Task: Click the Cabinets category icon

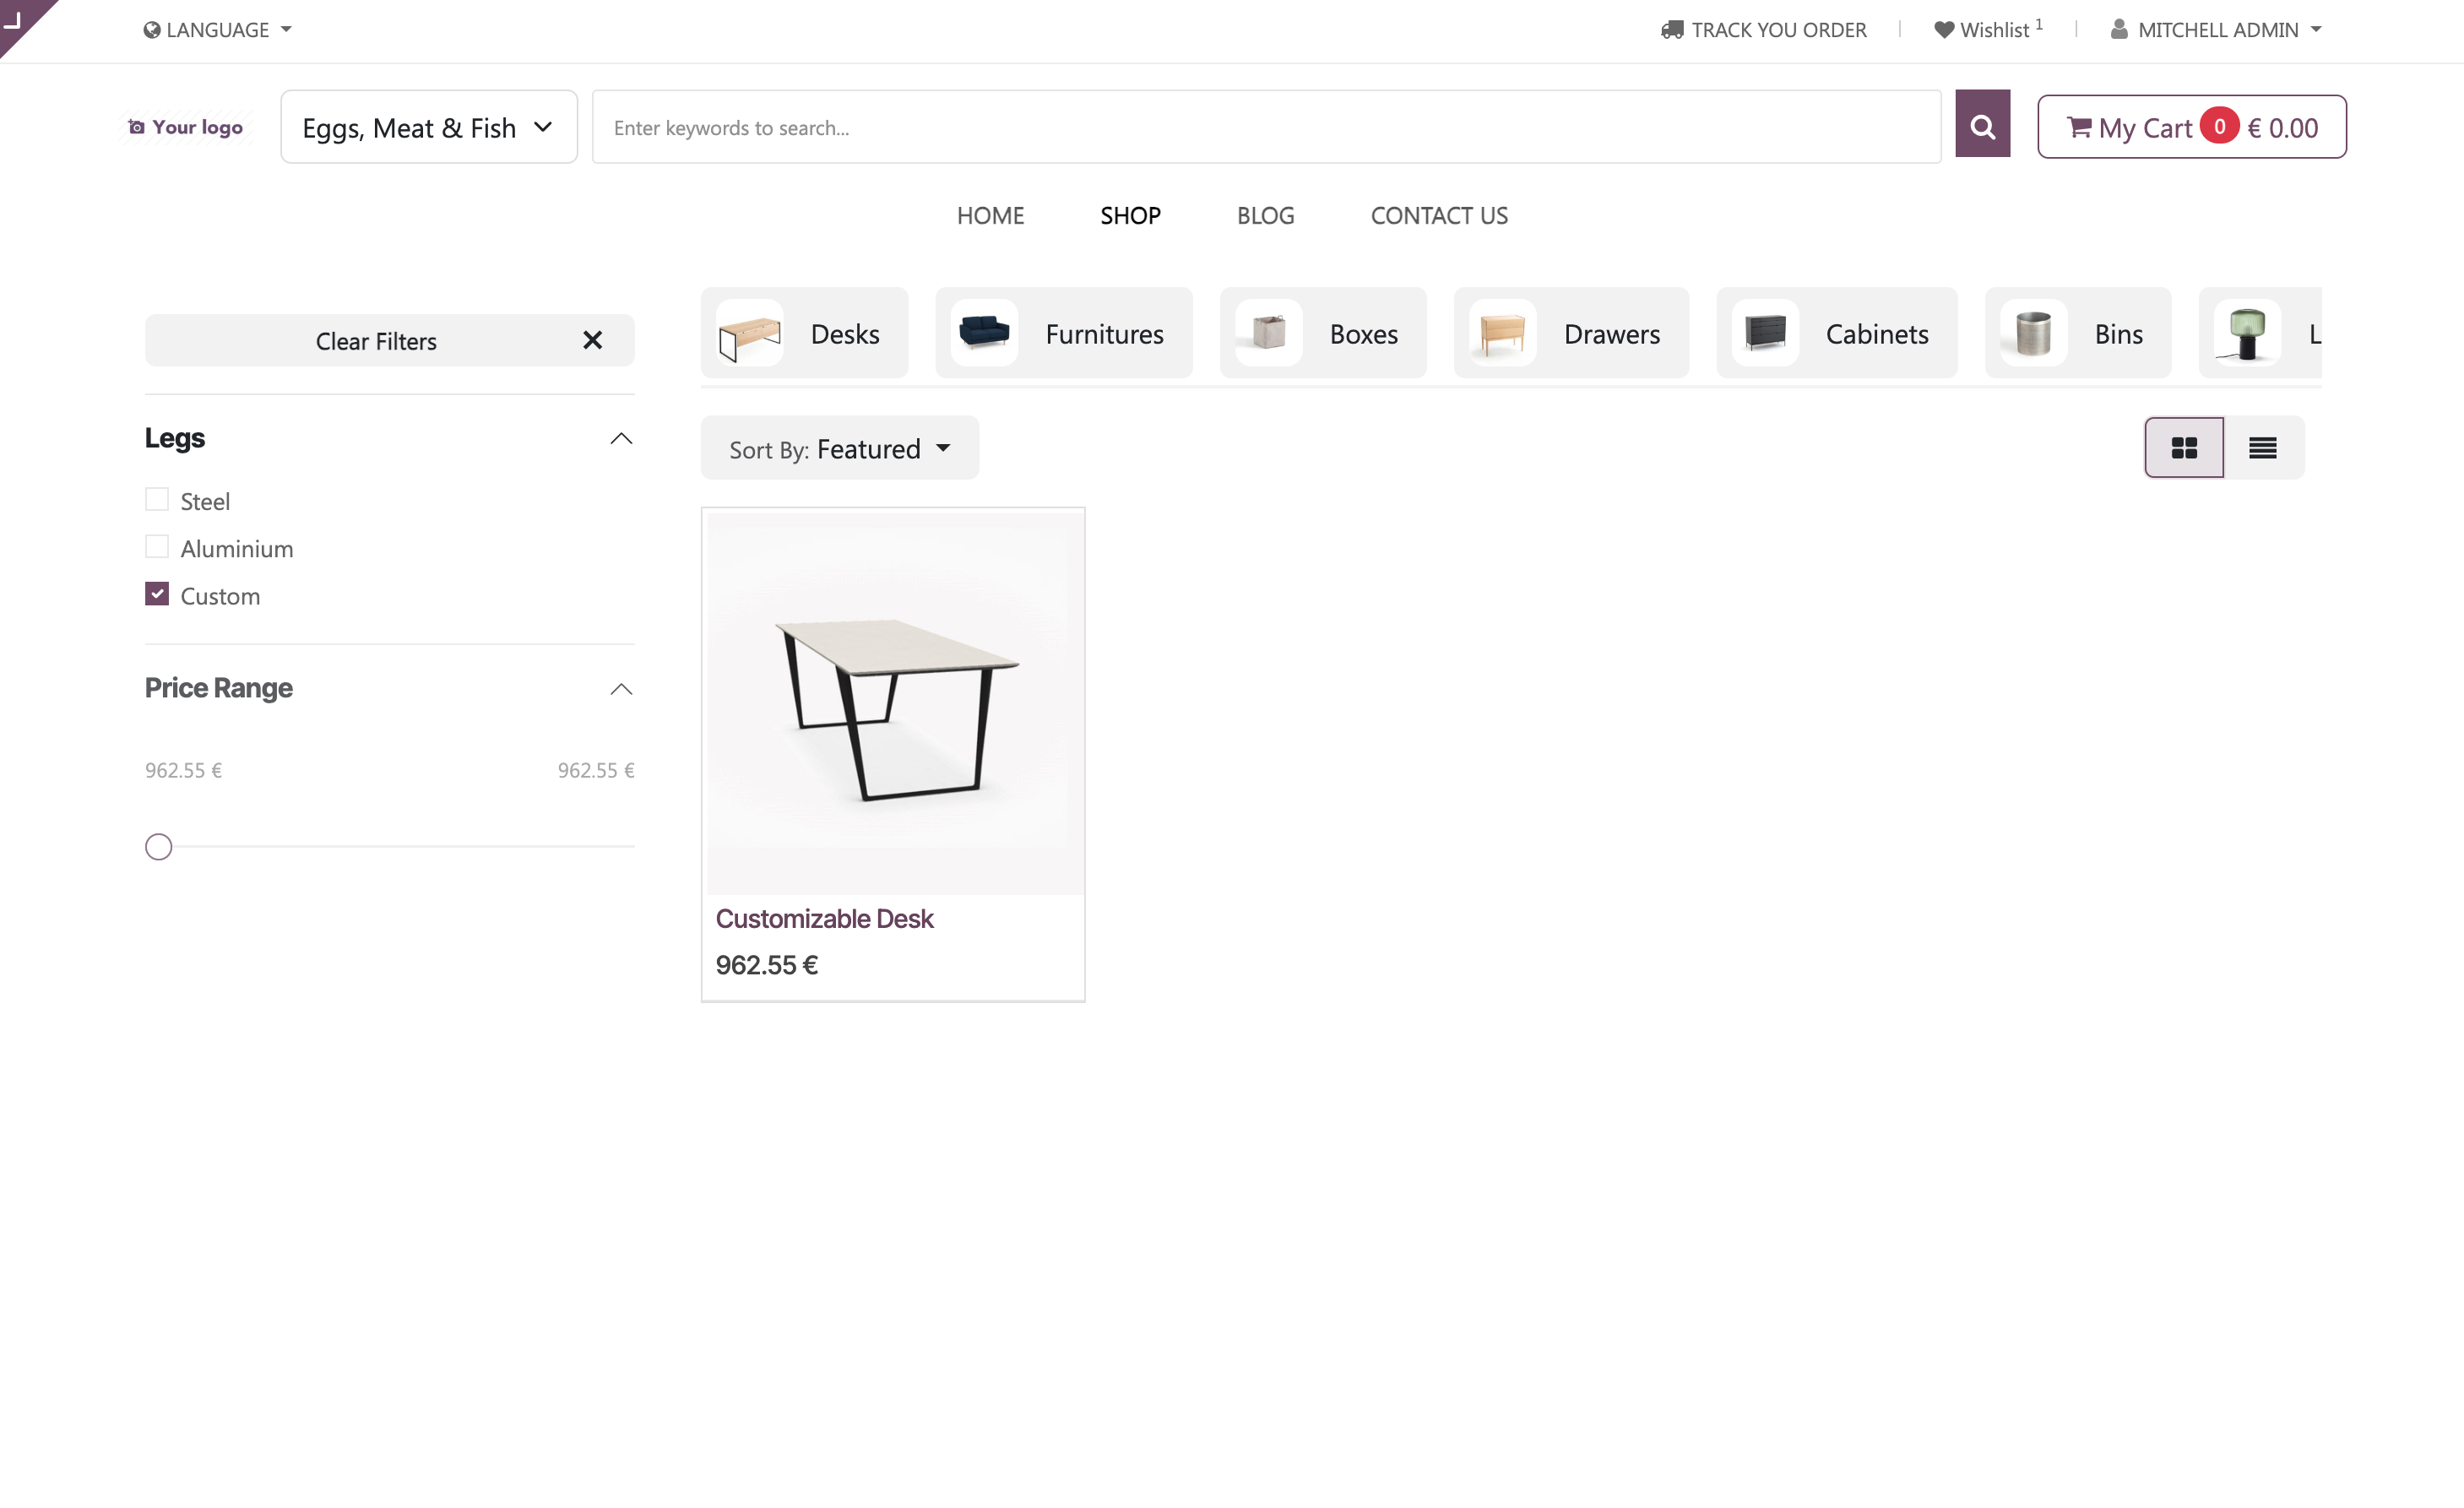Action: click(x=1765, y=333)
